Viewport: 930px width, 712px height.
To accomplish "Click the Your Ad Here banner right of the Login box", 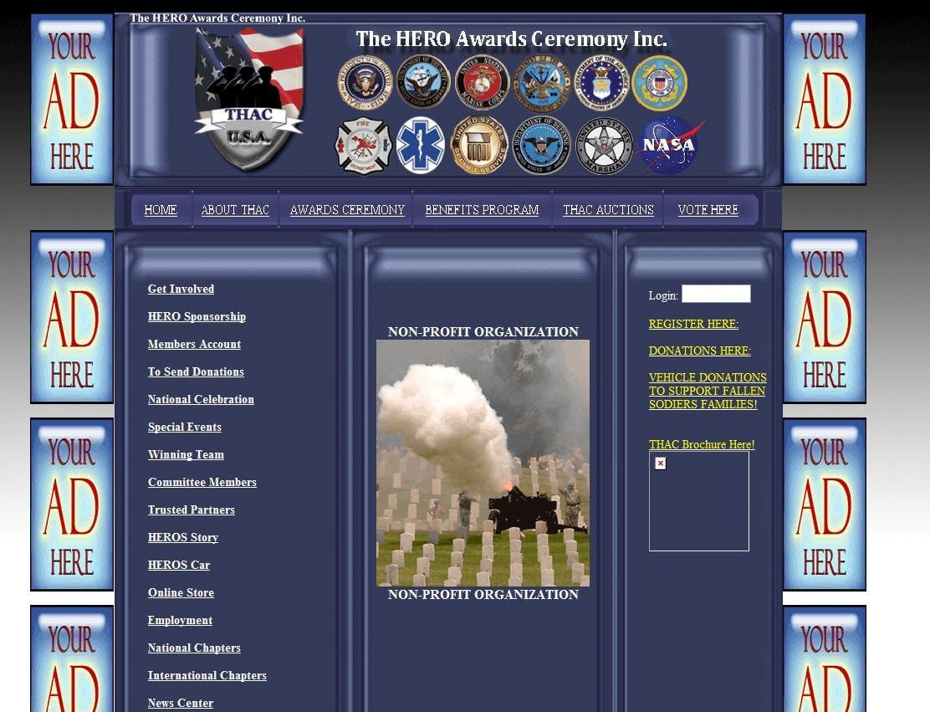I will coord(825,317).
